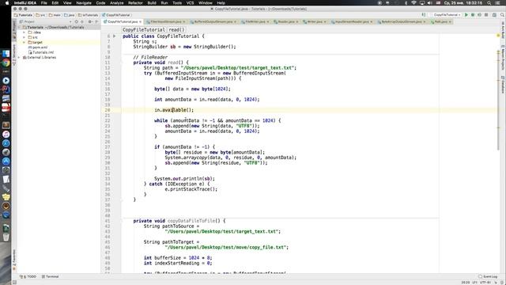Run with Coverage icon in toolbar
This screenshot has width=506, height=285.
tap(480, 15)
